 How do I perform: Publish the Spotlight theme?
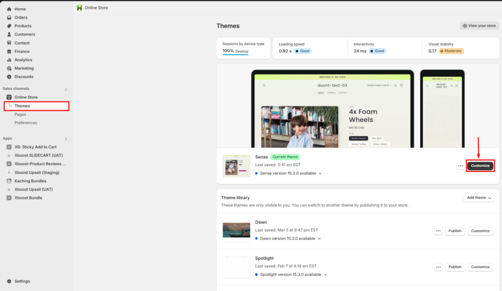coord(454,267)
